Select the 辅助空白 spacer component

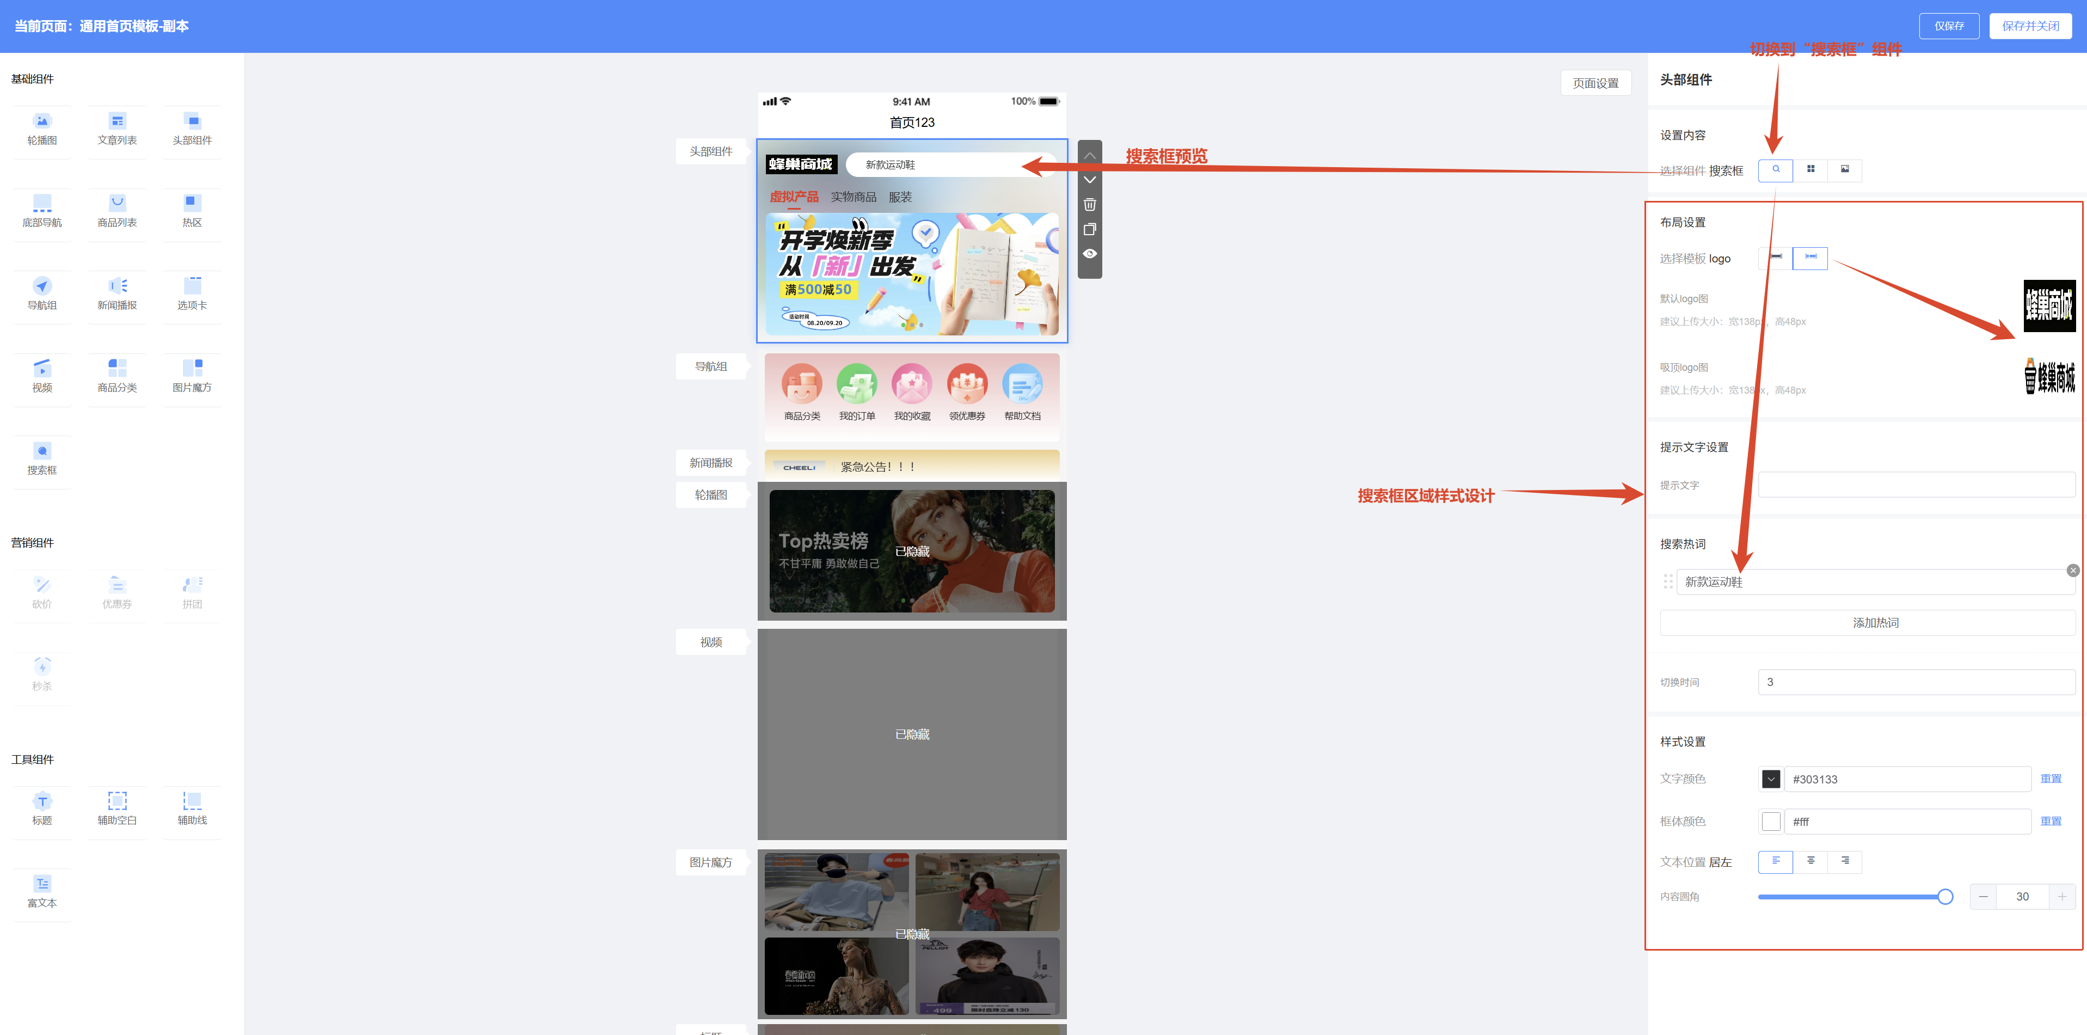coord(118,811)
